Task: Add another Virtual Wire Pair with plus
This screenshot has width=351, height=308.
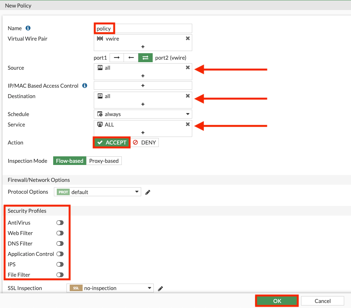Action: (143, 47)
